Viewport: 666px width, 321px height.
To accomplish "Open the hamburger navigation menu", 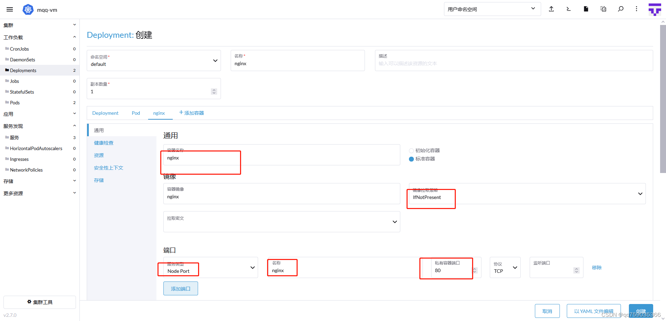I will [10, 9].
